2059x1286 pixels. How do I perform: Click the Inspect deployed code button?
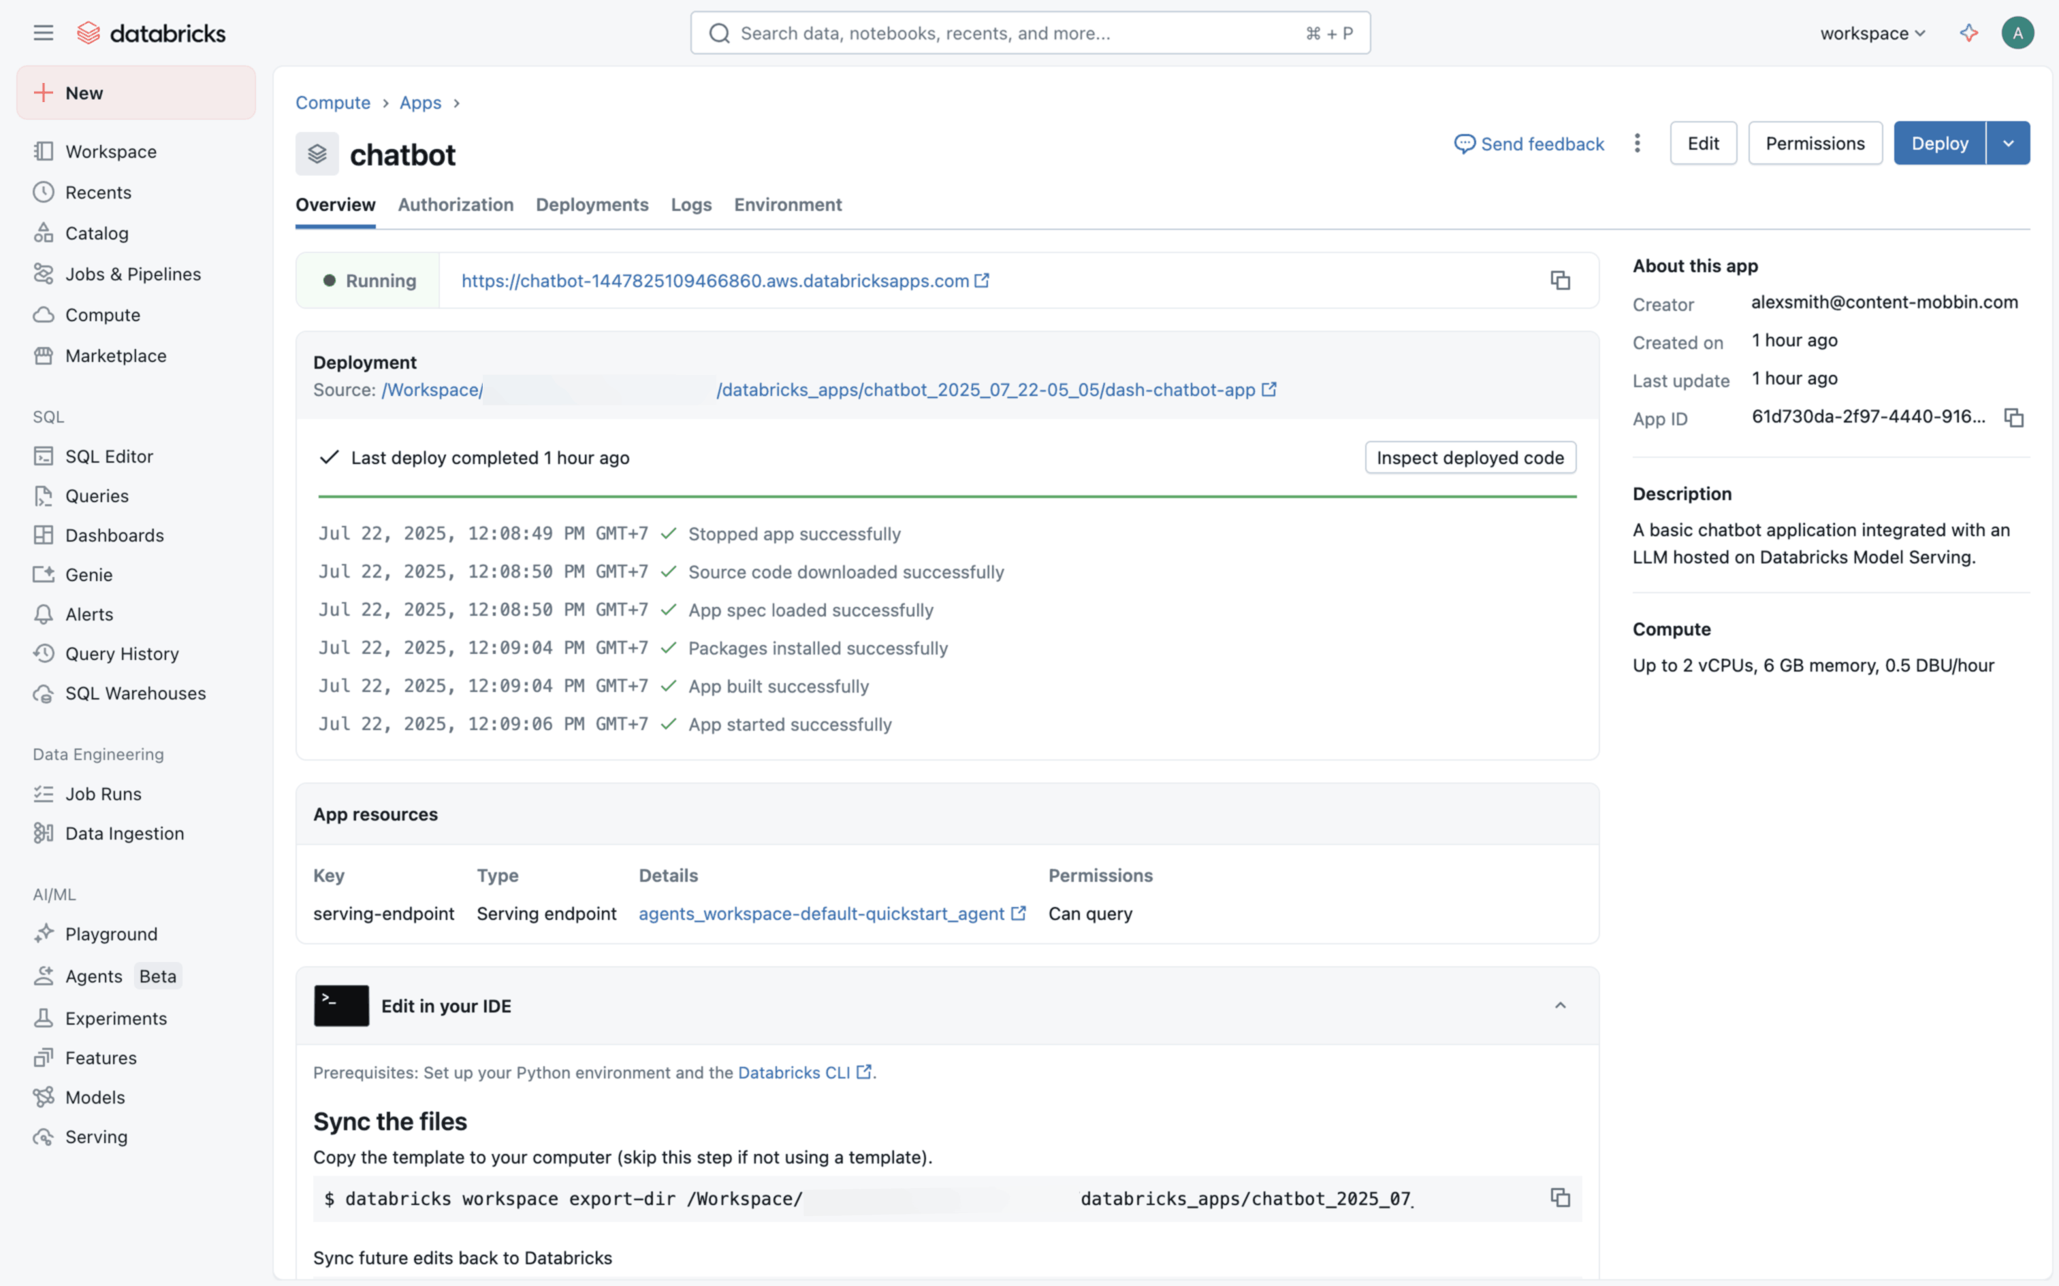(1469, 457)
